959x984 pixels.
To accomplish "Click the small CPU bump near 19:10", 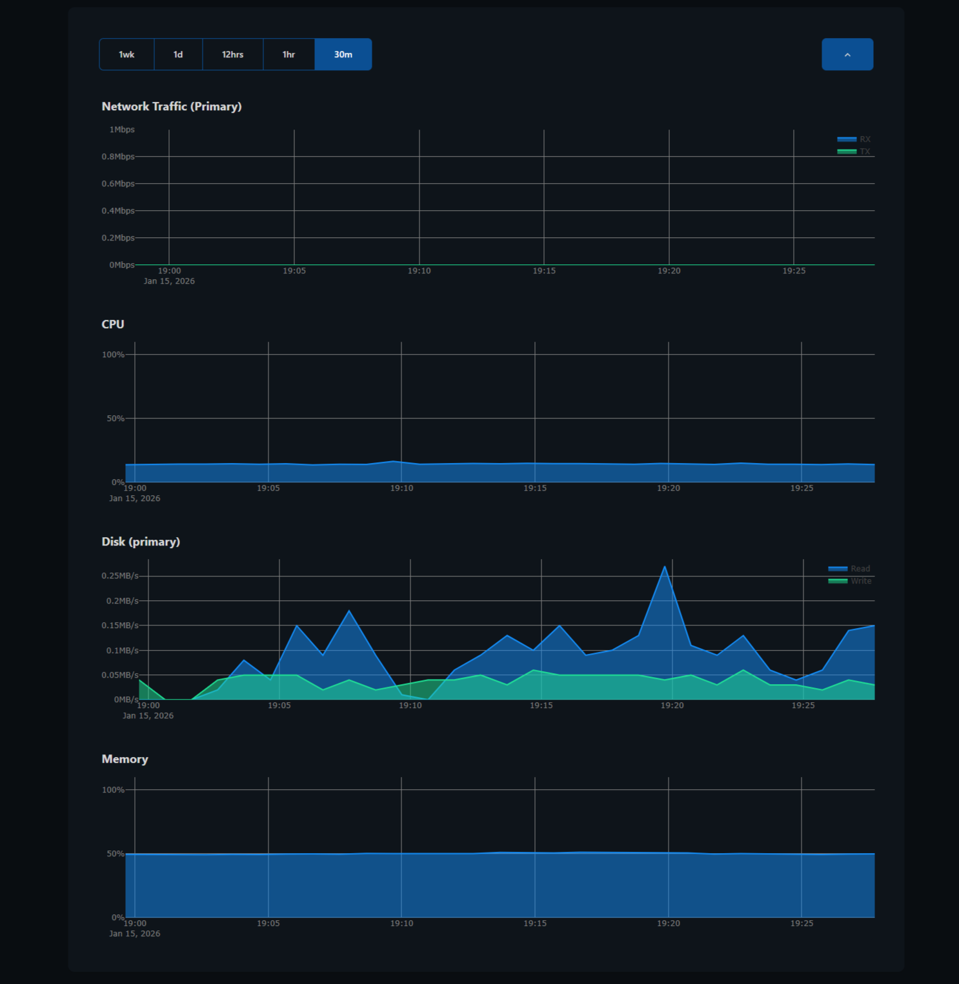I will pyautogui.click(x=394, y=462).
